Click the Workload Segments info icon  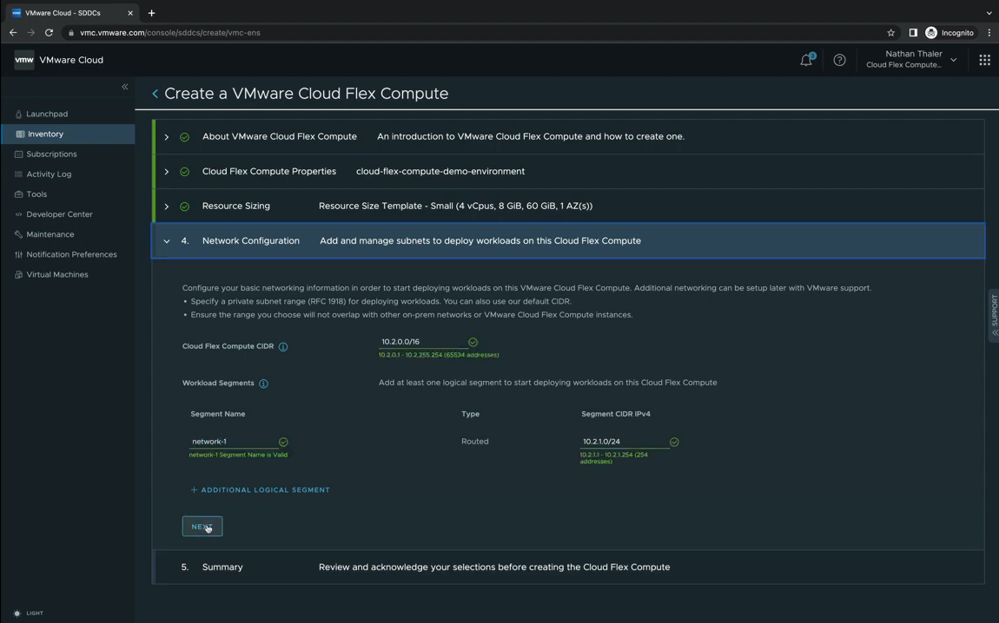[263, 384]
